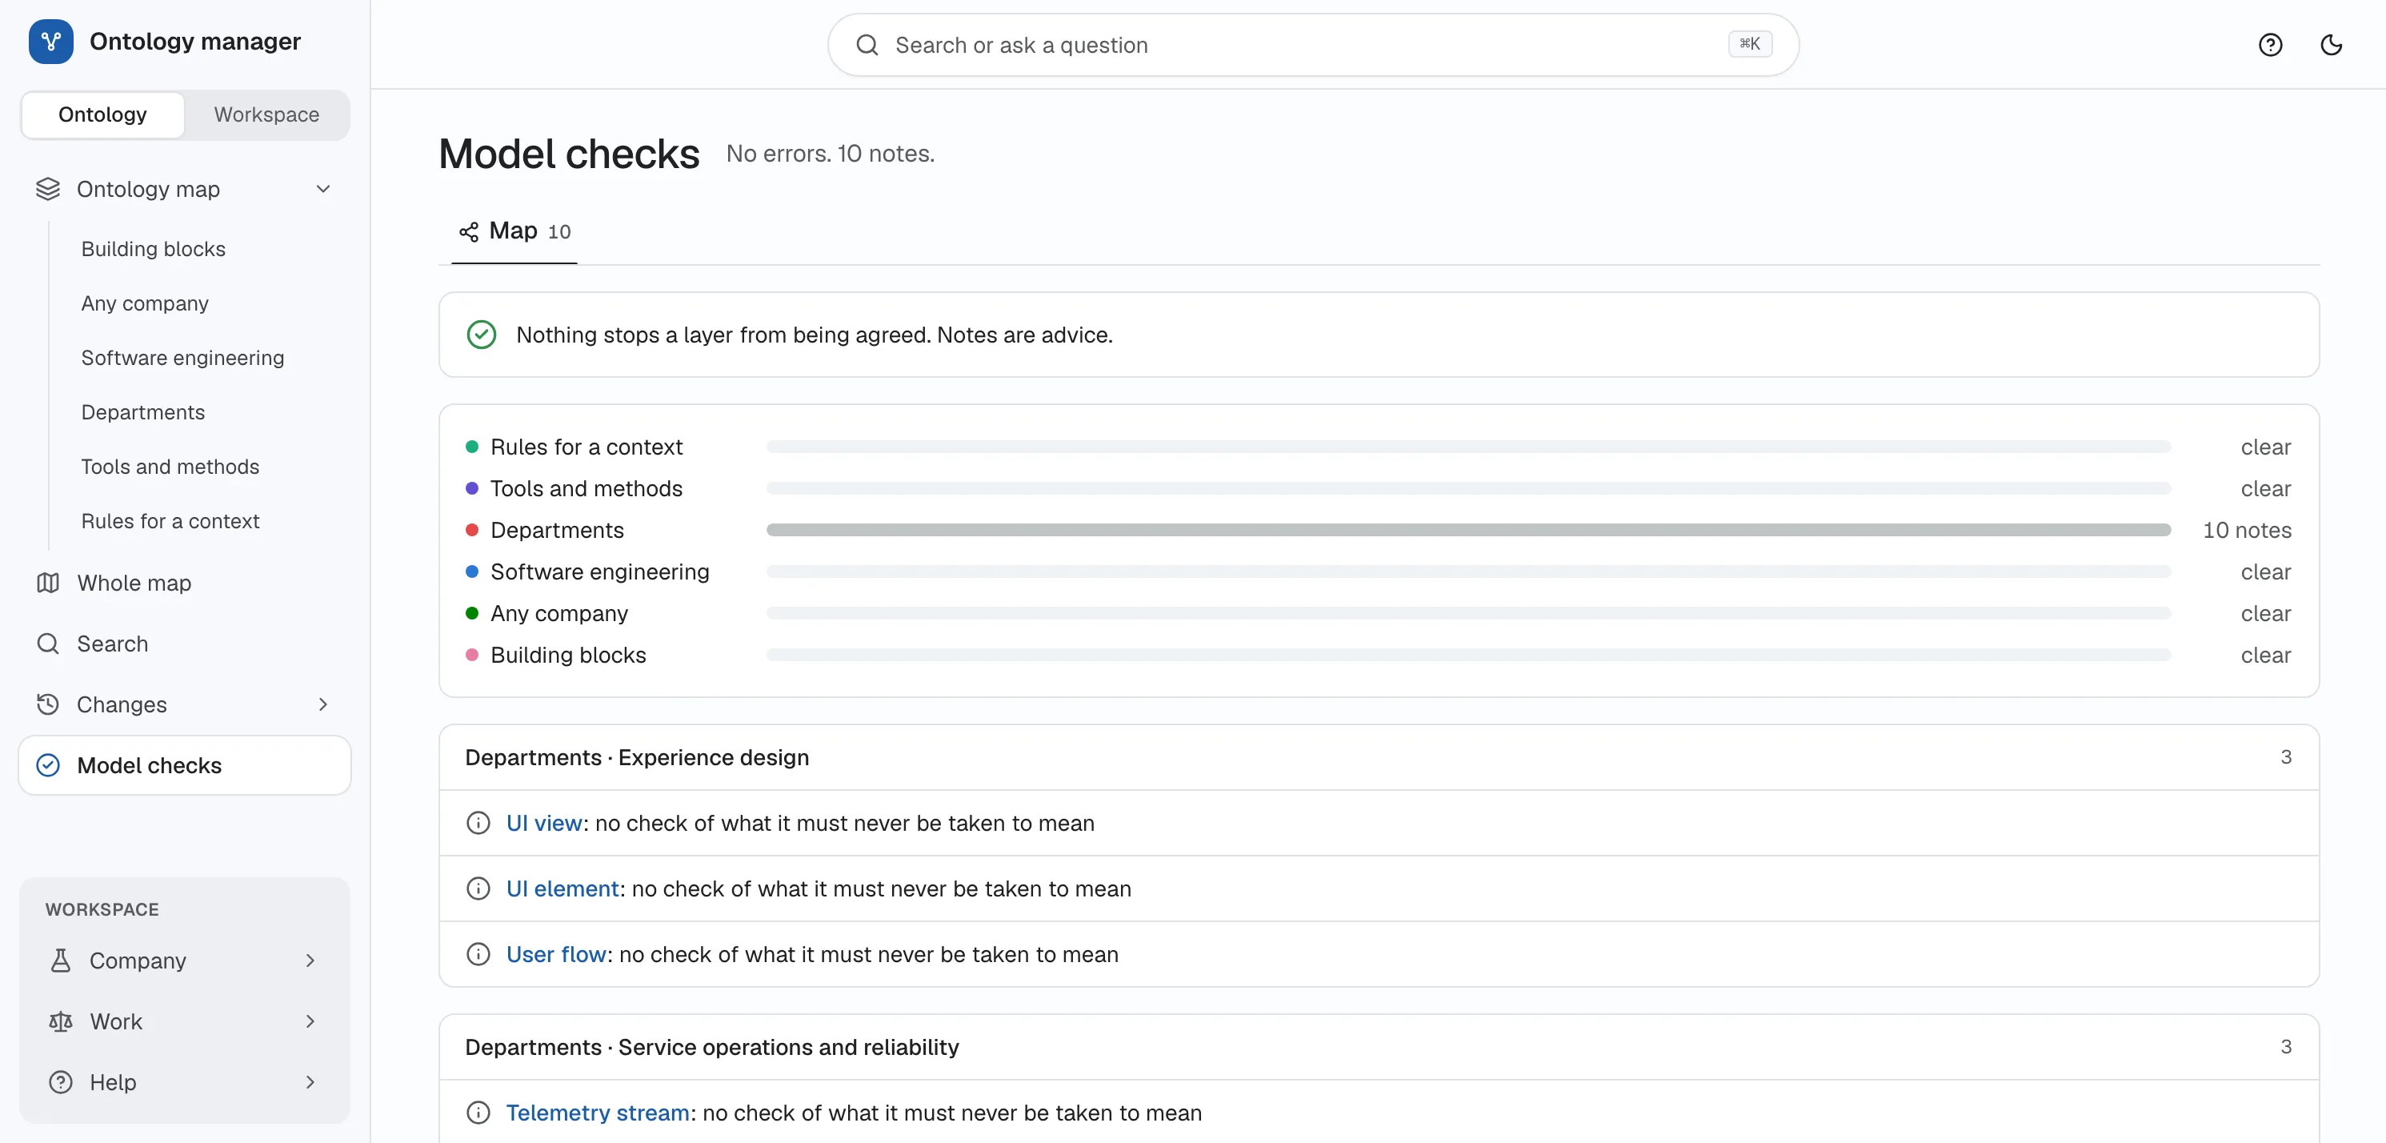Click the Model checks checkmark icon
2386x1143 pixels.
pos(47,765)
